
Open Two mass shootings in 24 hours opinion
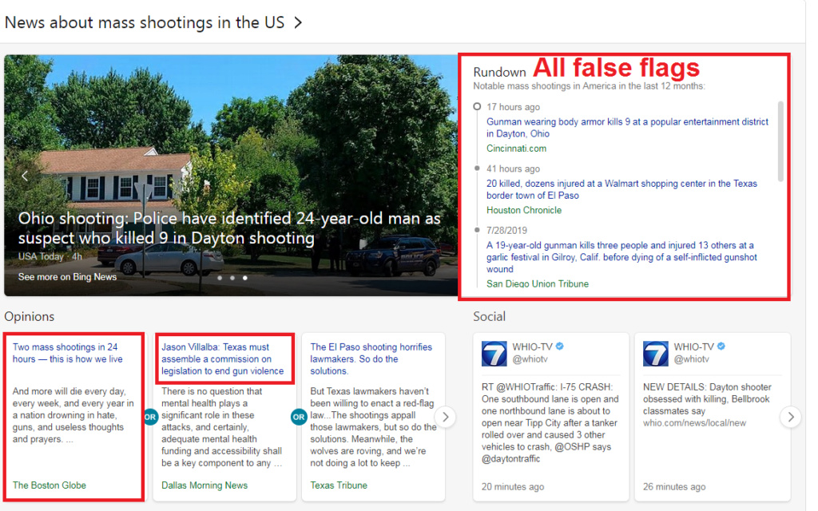coord(67,353)
